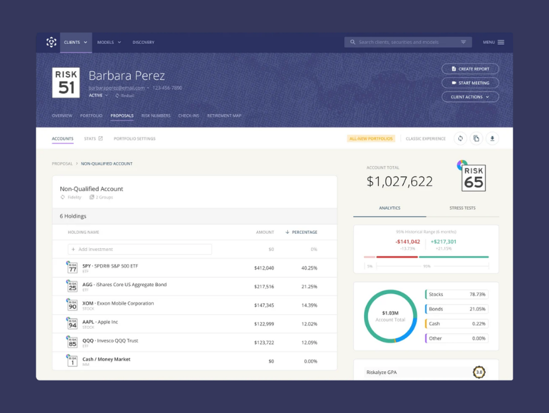Screen dimensions: 549x413
Task: Click the Risk 51 client badge
Action: point(66,83)
